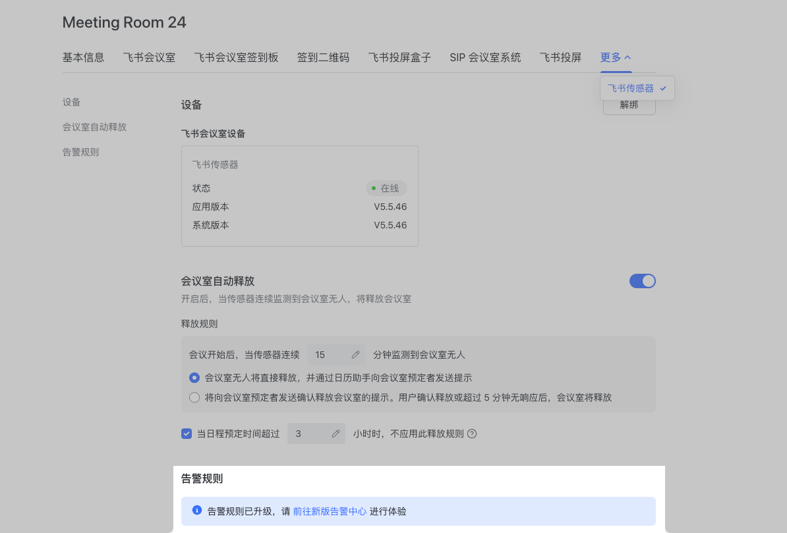Click the pencil icon beside value 15
This screenshot has height=533, width=787.
(355, 355)
